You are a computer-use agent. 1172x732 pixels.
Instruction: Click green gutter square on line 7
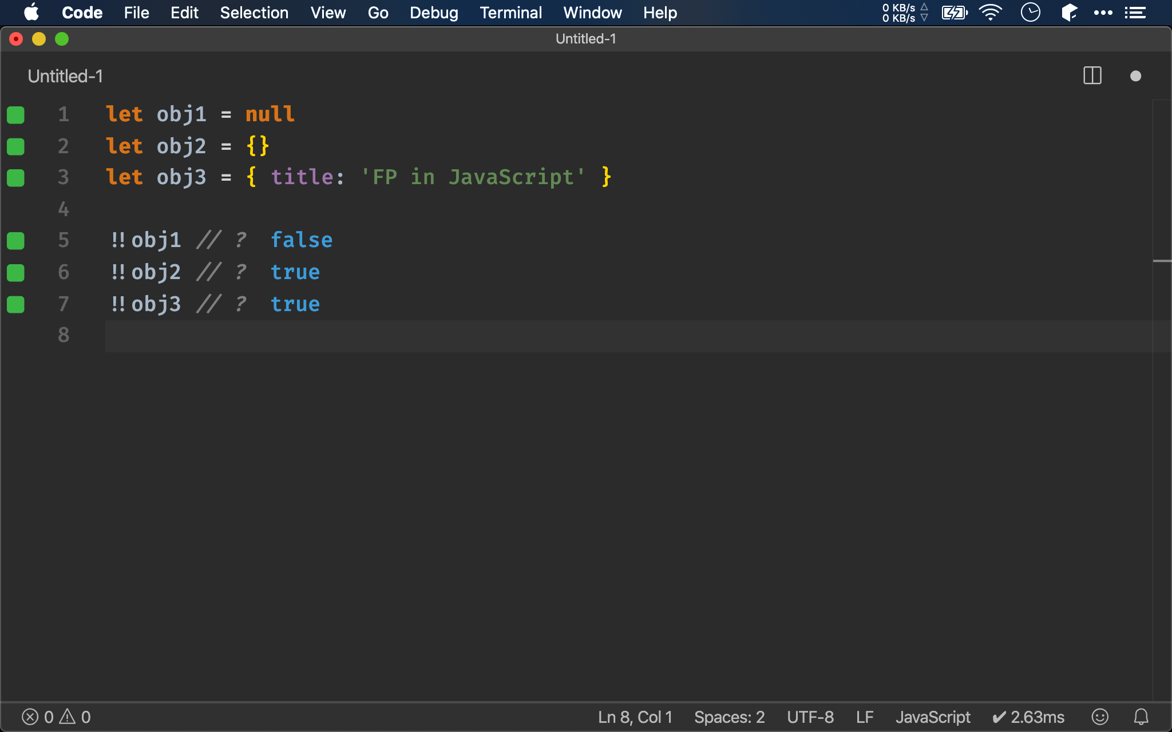(16, 304)
